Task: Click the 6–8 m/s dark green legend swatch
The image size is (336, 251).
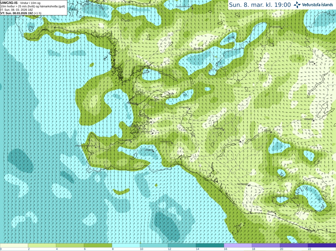Action: point(98,245)
